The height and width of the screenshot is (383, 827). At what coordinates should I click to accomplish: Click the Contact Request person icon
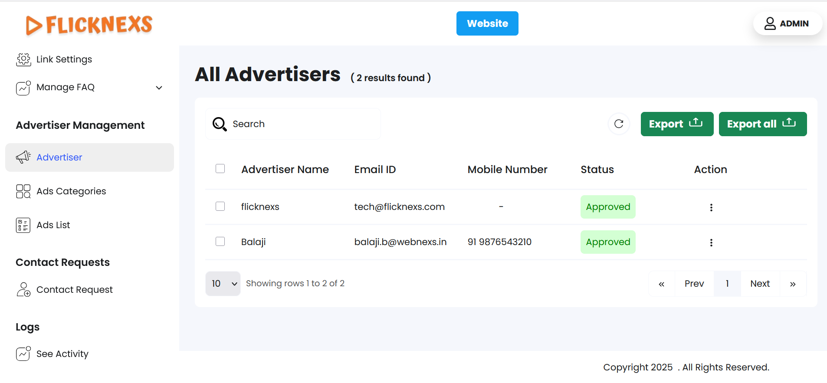pyautogui.click(x=23, y=290)
